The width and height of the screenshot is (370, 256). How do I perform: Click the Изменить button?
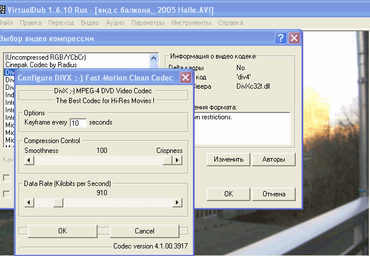[228, 159]
